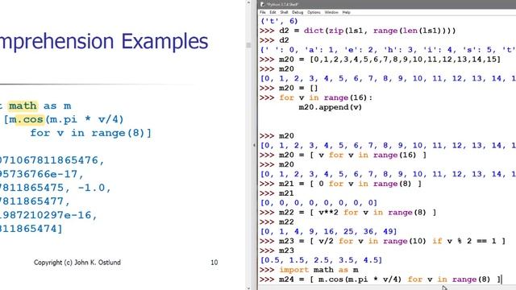
Task: Click the highlighted 'math' word on slide
Action: pos(23,106)
